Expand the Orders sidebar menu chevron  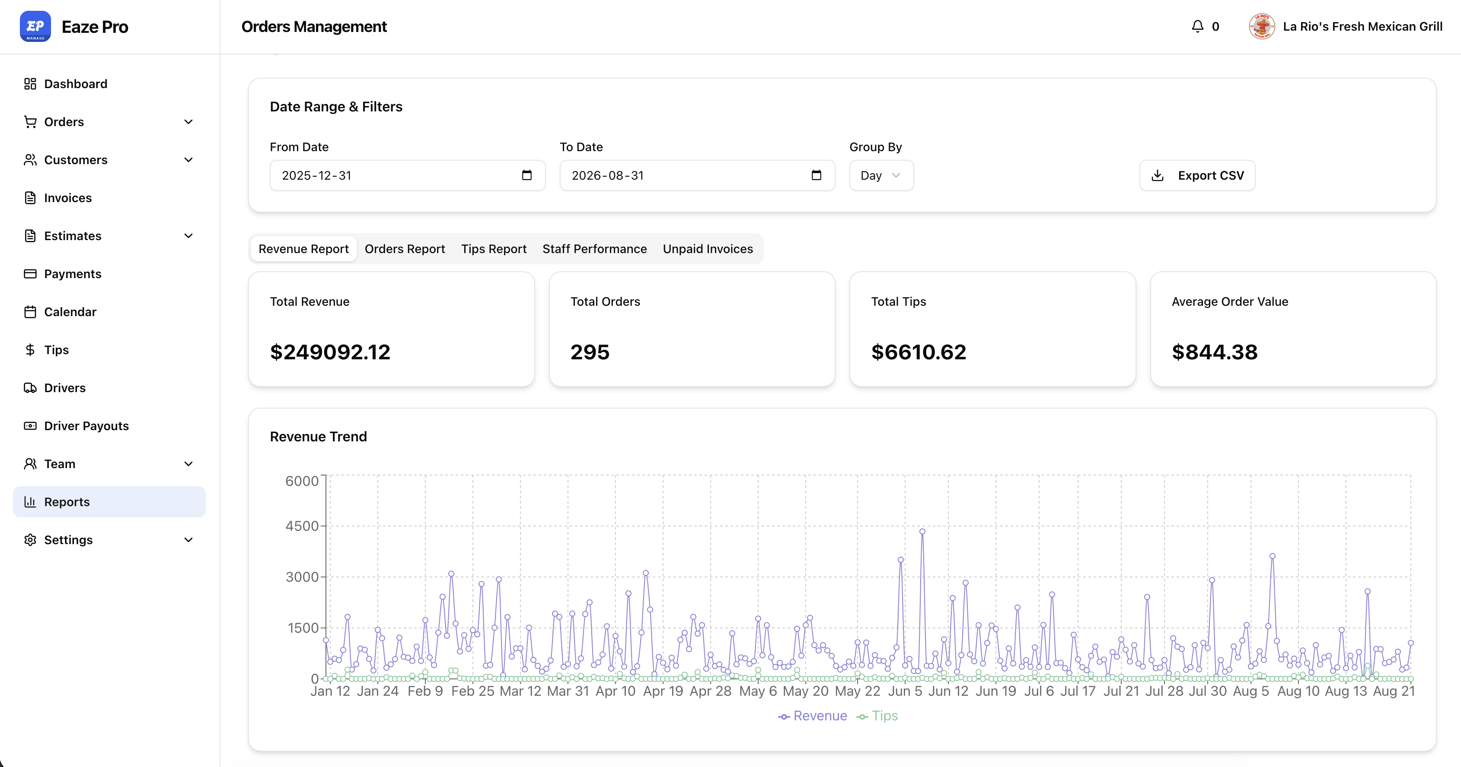point(188,122)
